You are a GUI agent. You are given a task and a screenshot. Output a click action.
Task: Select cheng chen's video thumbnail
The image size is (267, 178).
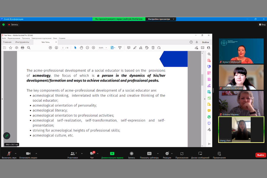coord(241,129)
